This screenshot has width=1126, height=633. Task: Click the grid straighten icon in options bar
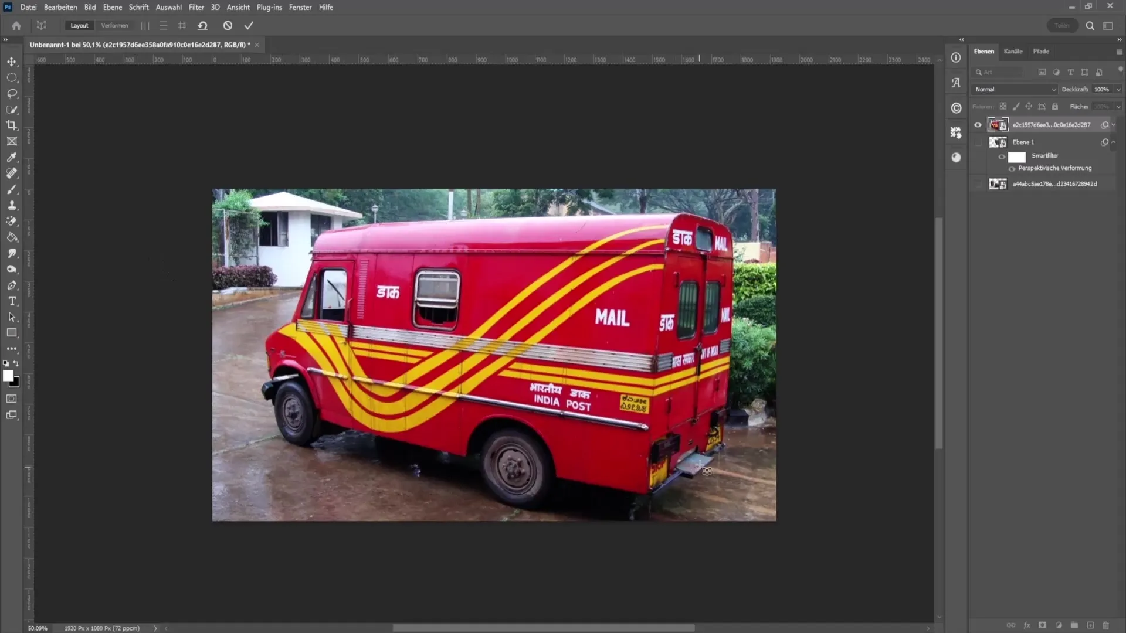pos(182,26)
